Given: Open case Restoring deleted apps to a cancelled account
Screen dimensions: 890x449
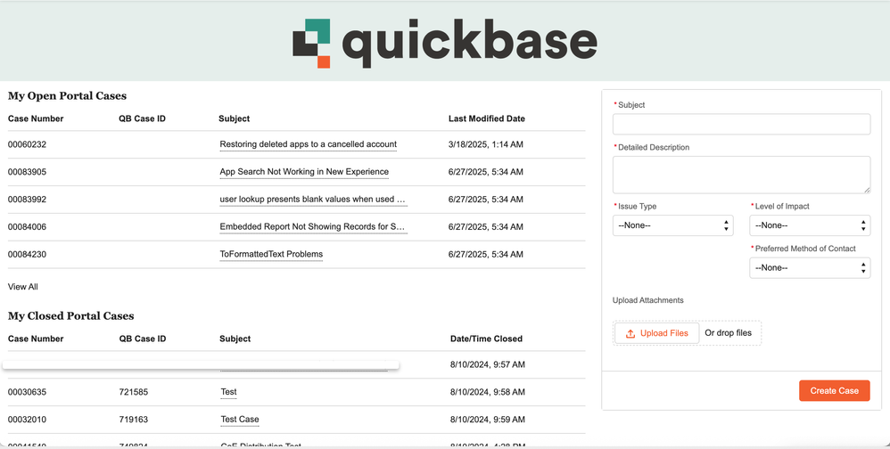Looking at the screenshot, I should [309, 144].
